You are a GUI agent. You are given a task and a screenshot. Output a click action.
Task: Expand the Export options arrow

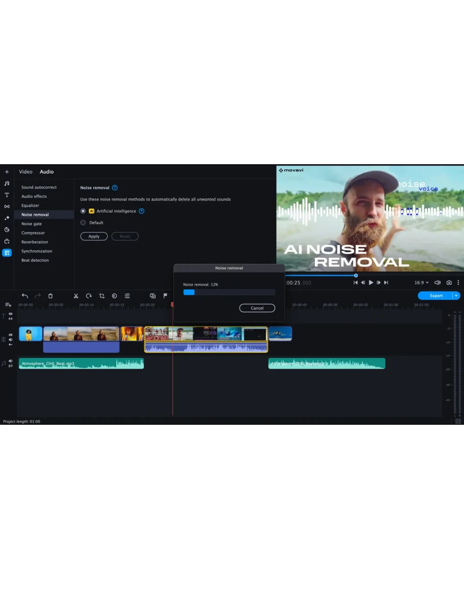click(x=456, y=296)
